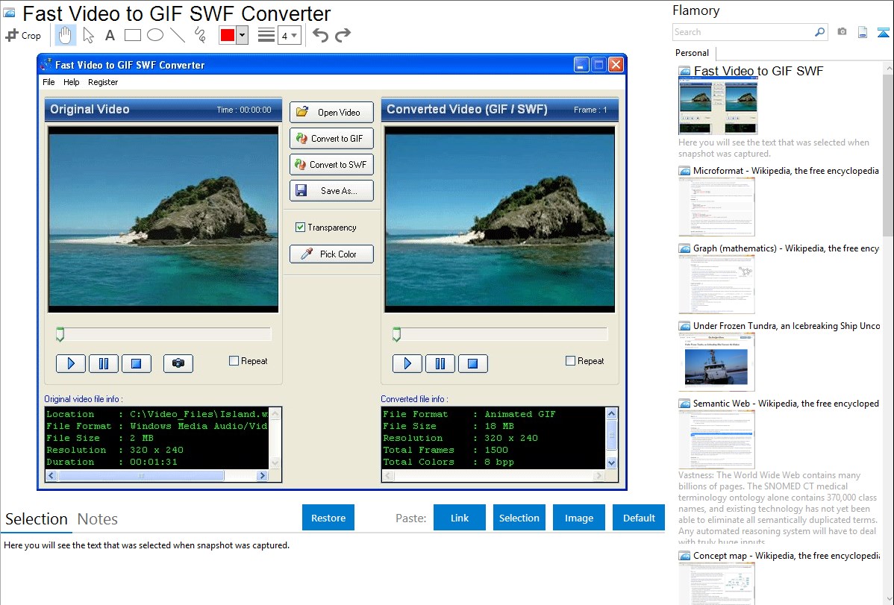
Task: Click left arrow of original info horizontal scrollbar
Action: click(x=51, y=475)
